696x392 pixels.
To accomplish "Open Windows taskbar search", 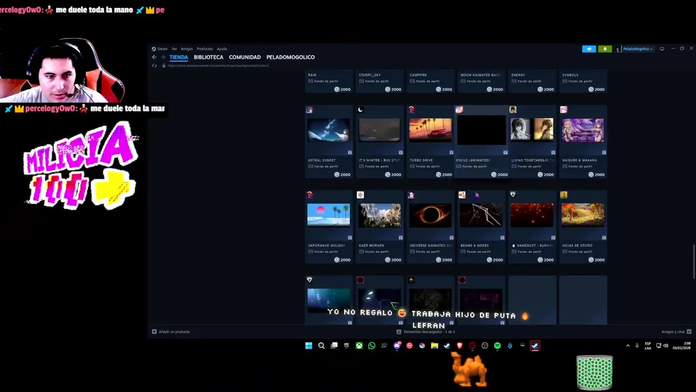I will (x=321, y=346).
